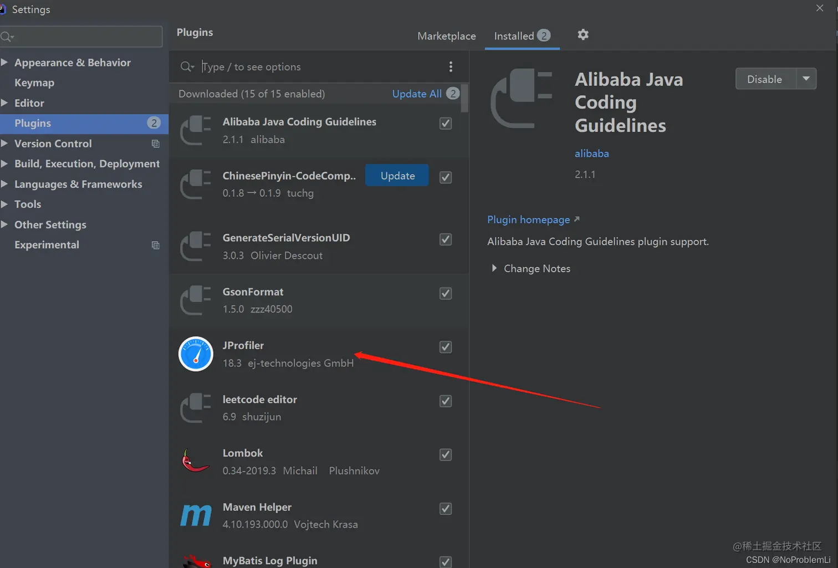The height and width of the screenshot is (568, 838).
Task: Toggle Maven Helper plugin checkbox
Action: pyautogui.click(x=446, y=509)
